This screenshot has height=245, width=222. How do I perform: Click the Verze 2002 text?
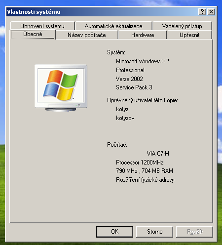point(129,79)
